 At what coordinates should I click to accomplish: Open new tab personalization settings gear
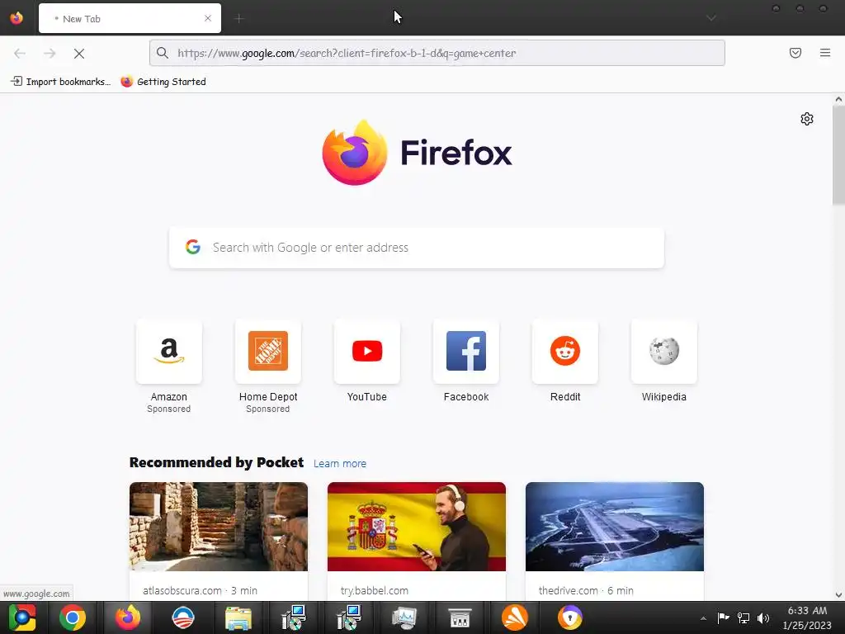click(807, 119)
